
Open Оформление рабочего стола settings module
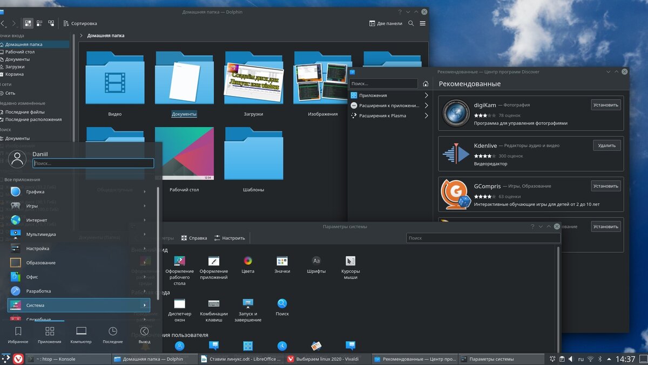(x=180, y=270)
